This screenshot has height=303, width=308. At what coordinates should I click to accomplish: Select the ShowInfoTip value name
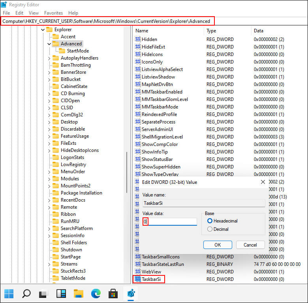pos(155,152)
